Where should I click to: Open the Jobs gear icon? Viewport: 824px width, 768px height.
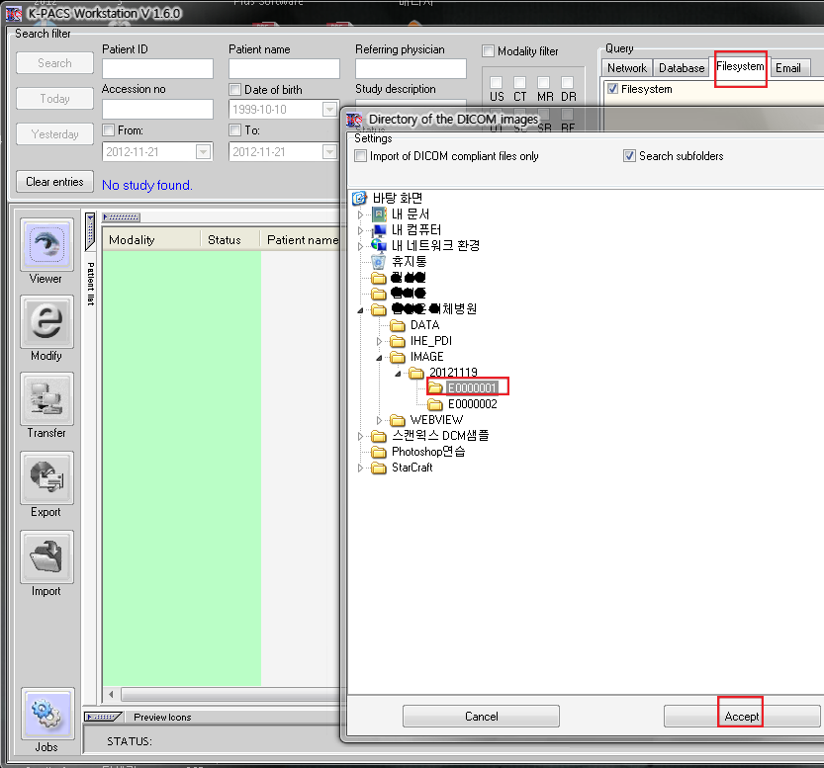click(x=46, y=714)
